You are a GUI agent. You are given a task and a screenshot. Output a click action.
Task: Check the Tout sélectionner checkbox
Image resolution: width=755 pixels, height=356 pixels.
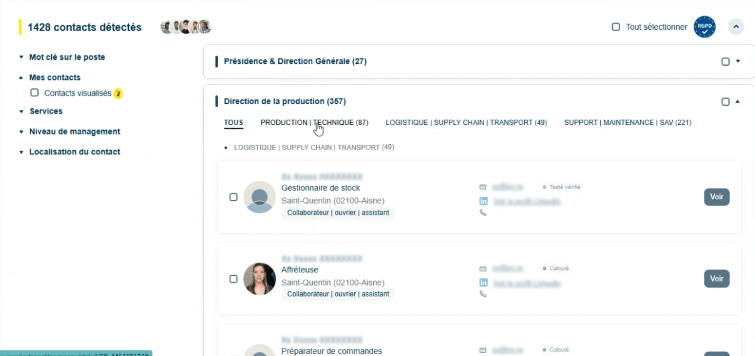(x=615, y=27)
